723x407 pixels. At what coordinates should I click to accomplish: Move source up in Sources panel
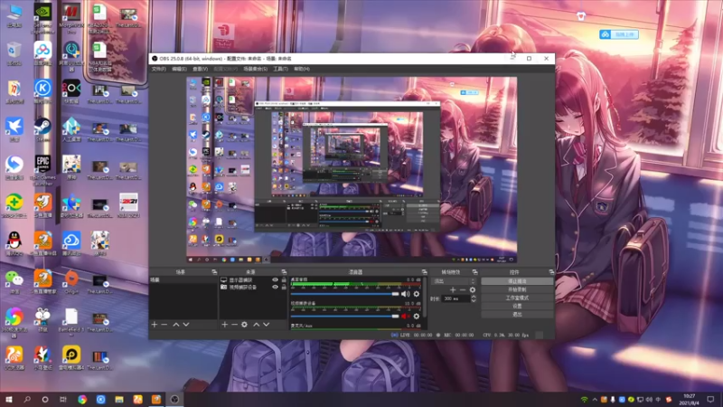coord(257,325)
